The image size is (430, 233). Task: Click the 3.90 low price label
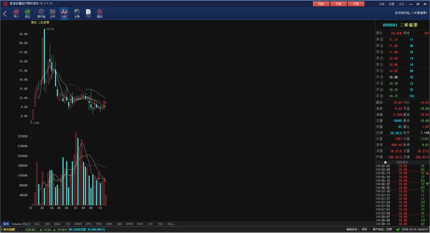point(36,123)
